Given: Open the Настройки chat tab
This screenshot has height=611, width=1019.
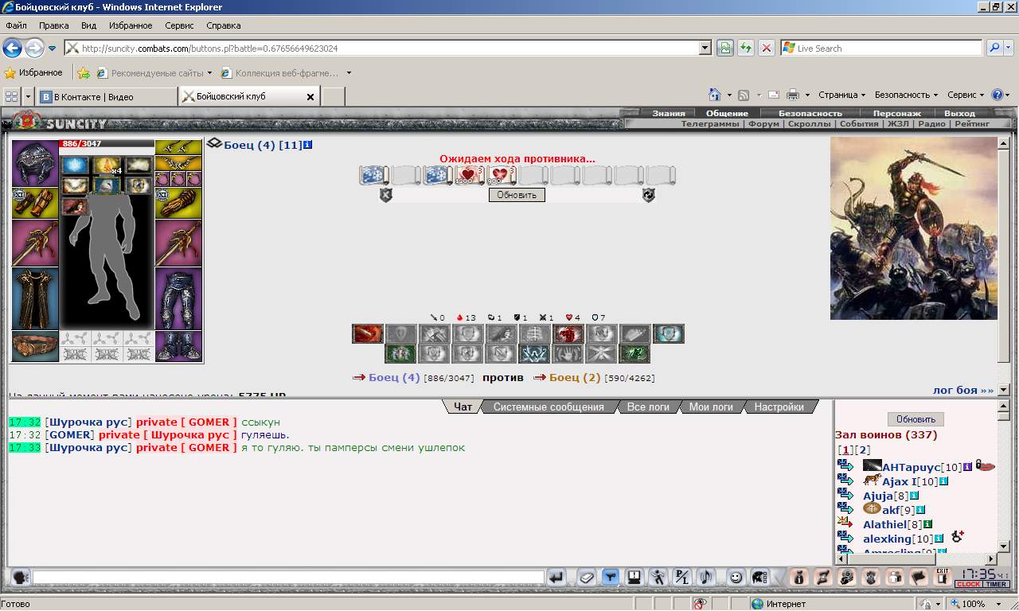Looking at the screenshot, I should click(x=779, y=407).
